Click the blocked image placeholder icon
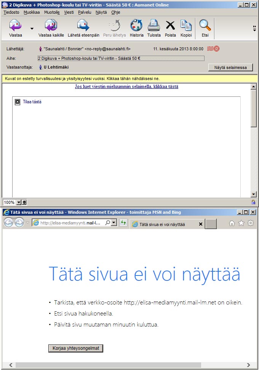 (x=18, y=102)
